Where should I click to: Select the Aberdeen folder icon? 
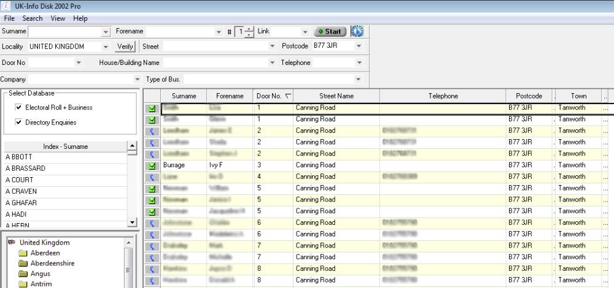tap(24, 254)
